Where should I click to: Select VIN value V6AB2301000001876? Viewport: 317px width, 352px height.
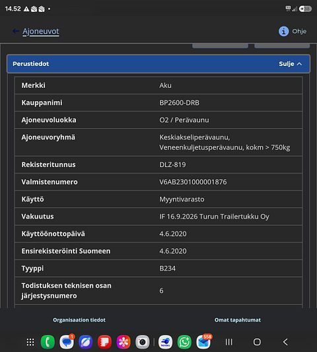coord(193,182)
